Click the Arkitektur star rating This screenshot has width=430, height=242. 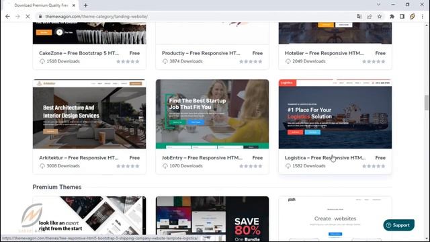(x=128, y=166)
